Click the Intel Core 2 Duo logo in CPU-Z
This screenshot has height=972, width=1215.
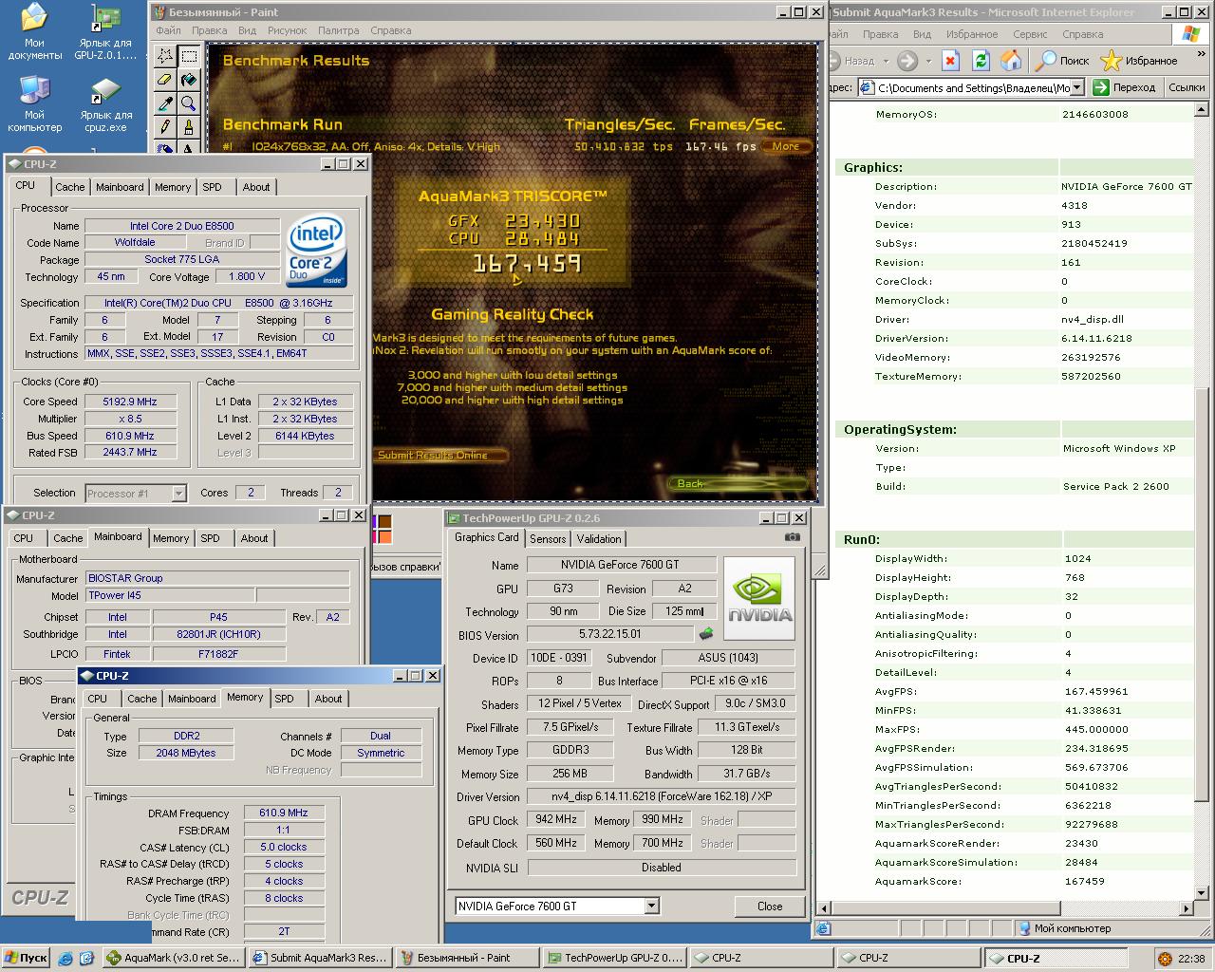click(x=316, y=252)
